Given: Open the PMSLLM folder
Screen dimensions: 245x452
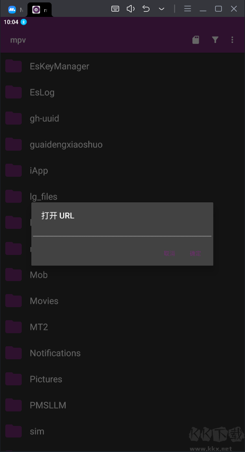Looking at the screenshot, I should [122, 405].
